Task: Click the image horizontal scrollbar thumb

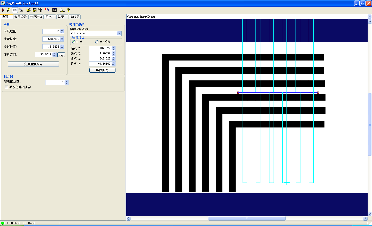Action: click(x=247, y=218)
